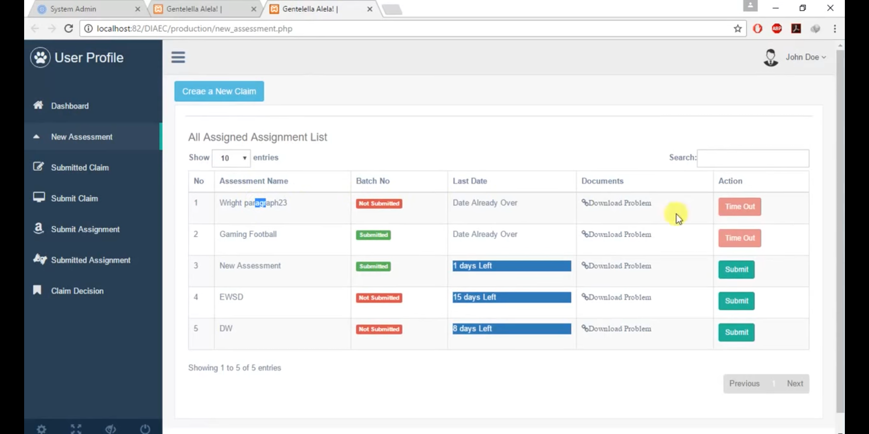Image resolution: width=869 pixels, height=434 pixels.
Task: Click Submit button for the EWSD assessment
Action: coord(736,301)
